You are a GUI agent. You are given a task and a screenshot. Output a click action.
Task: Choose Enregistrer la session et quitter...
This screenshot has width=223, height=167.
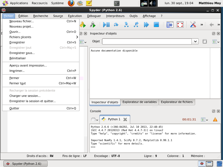tap(41, 101)
